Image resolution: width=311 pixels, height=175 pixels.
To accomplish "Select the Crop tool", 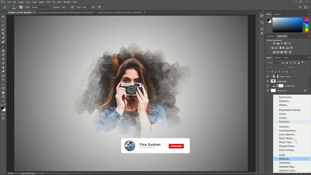I will (x=3, y=34).
